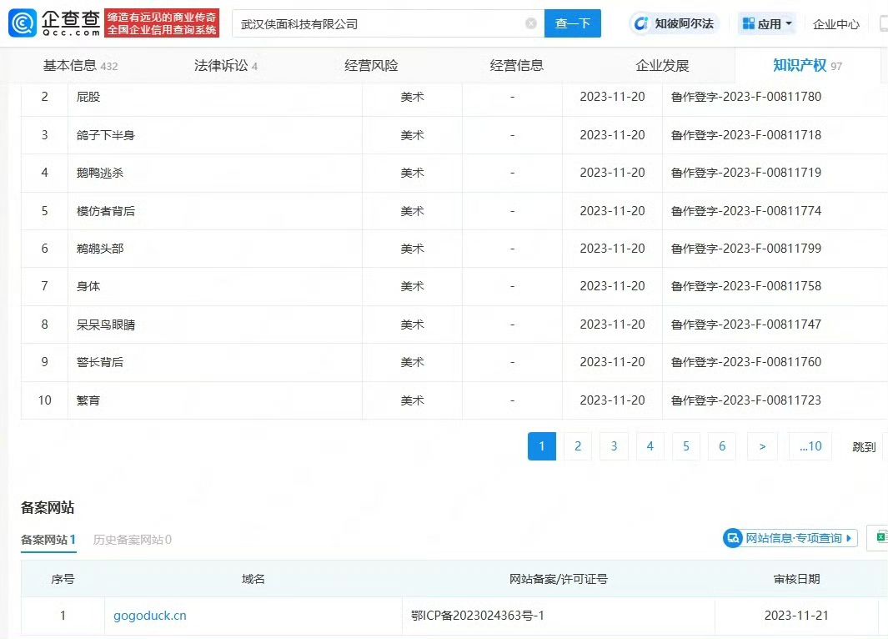
Task: Open 网站信息·专项查询 search icon
Action: pos(733,537)
